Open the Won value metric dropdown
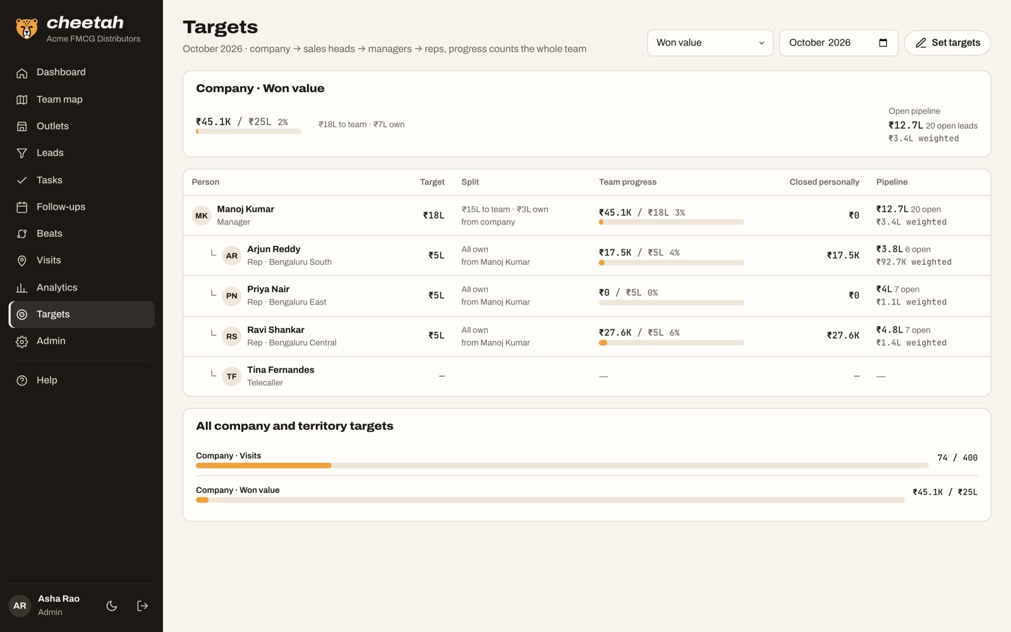This screenshot has height=632, width=1011. tap(710, 43)
